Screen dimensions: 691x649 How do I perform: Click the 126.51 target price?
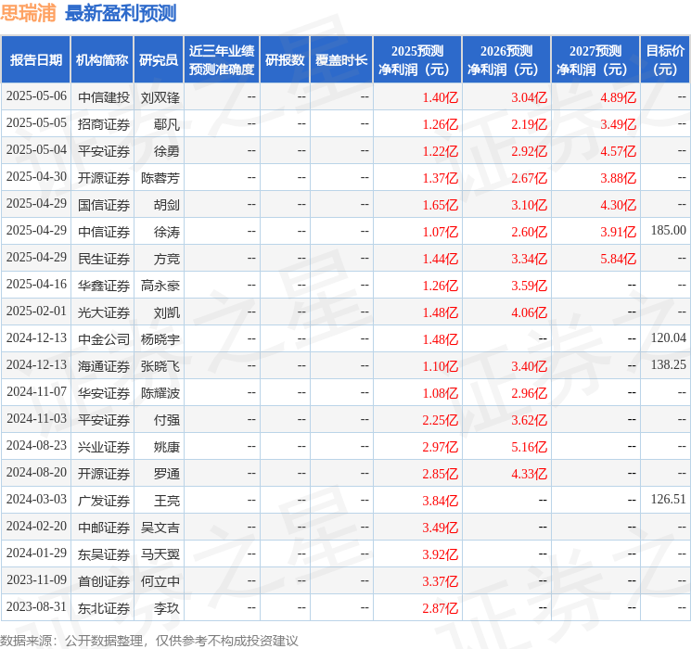tap(668, 499)
